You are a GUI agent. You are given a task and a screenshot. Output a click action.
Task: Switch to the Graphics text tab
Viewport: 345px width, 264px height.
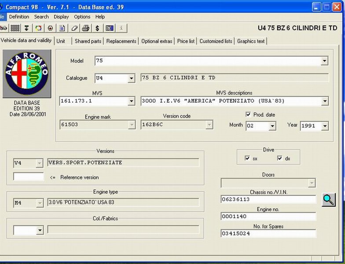click(251, 41)
